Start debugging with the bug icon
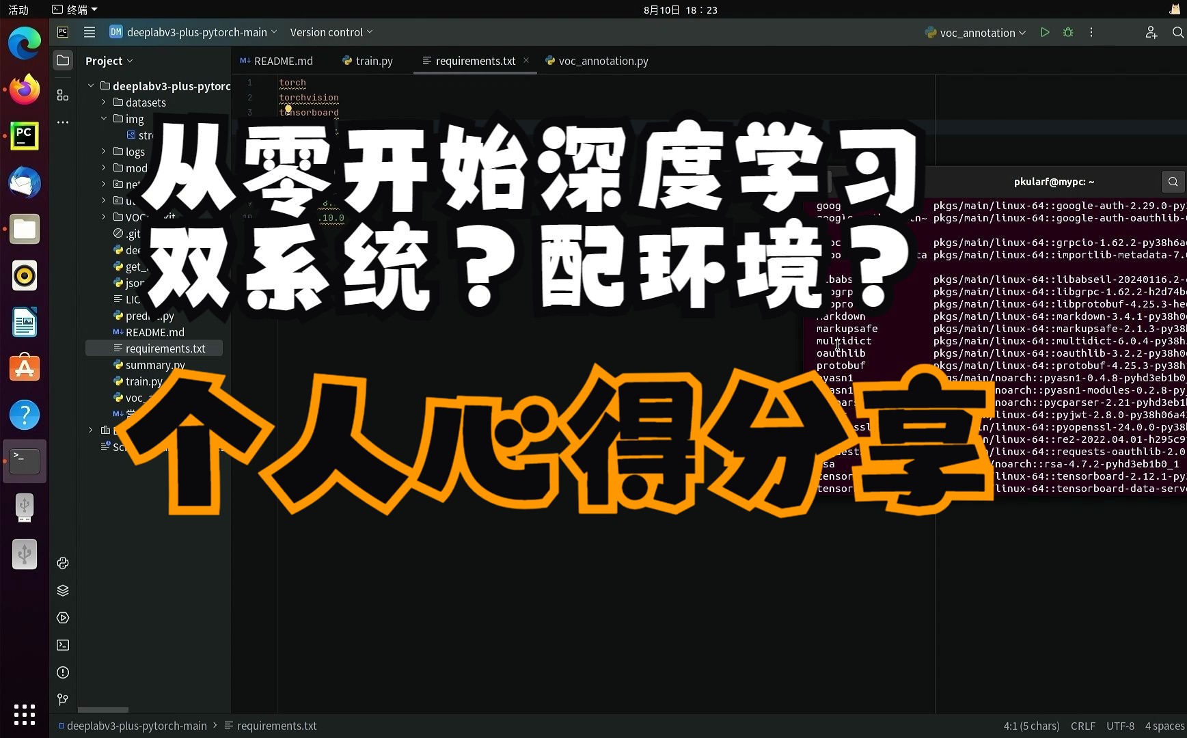This screenshot has height=738, width=1187. pos(1067,31)
